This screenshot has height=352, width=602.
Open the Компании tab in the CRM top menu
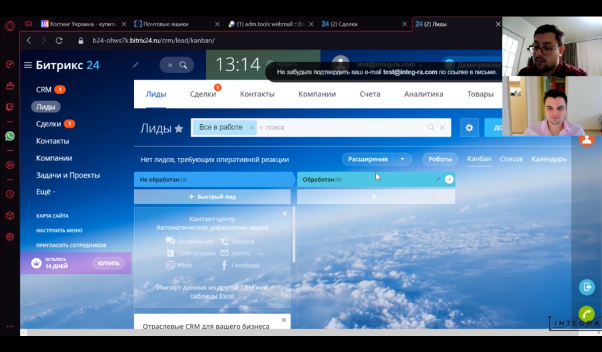pyautogui.click(x=317, y=94)
